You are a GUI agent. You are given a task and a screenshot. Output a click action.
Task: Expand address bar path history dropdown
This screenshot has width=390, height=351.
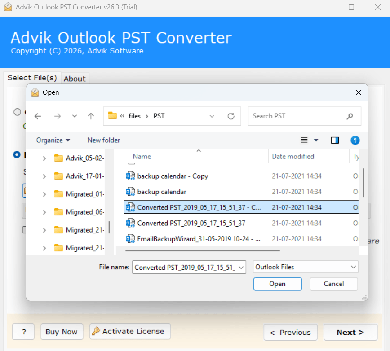pos(212,116)
